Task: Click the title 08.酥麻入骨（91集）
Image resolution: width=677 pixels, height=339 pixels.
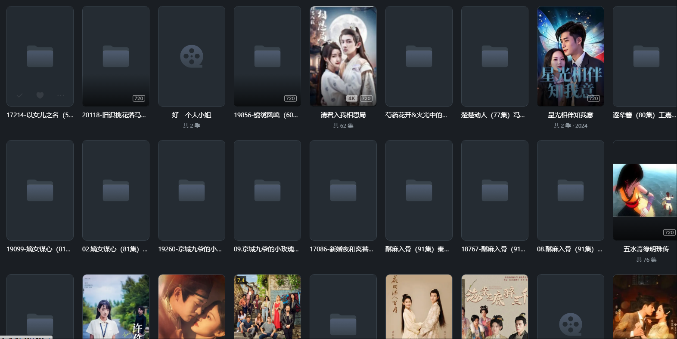Action: point(570,249)
